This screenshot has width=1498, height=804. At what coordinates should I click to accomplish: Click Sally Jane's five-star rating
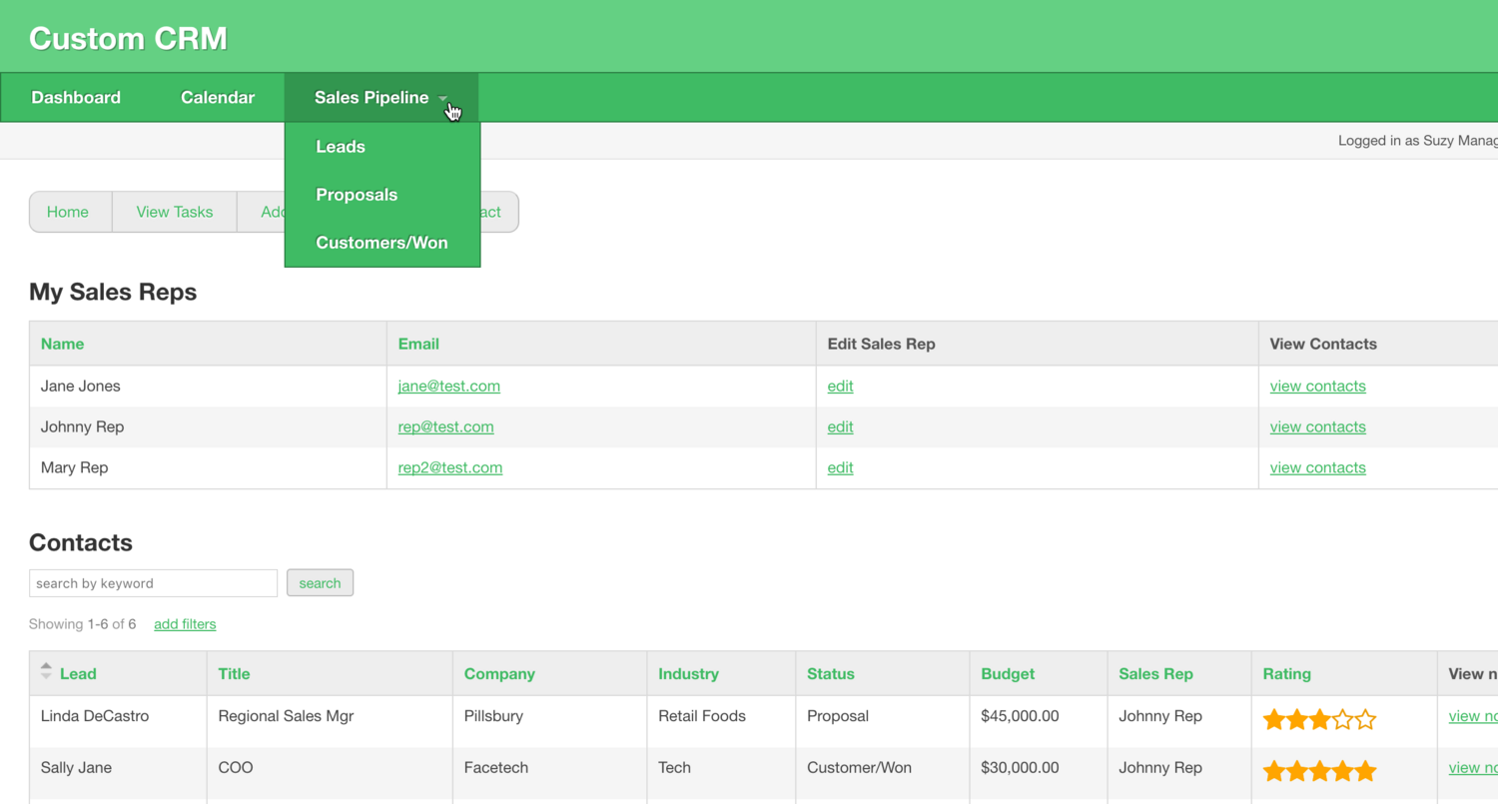tap(1318, 770)
